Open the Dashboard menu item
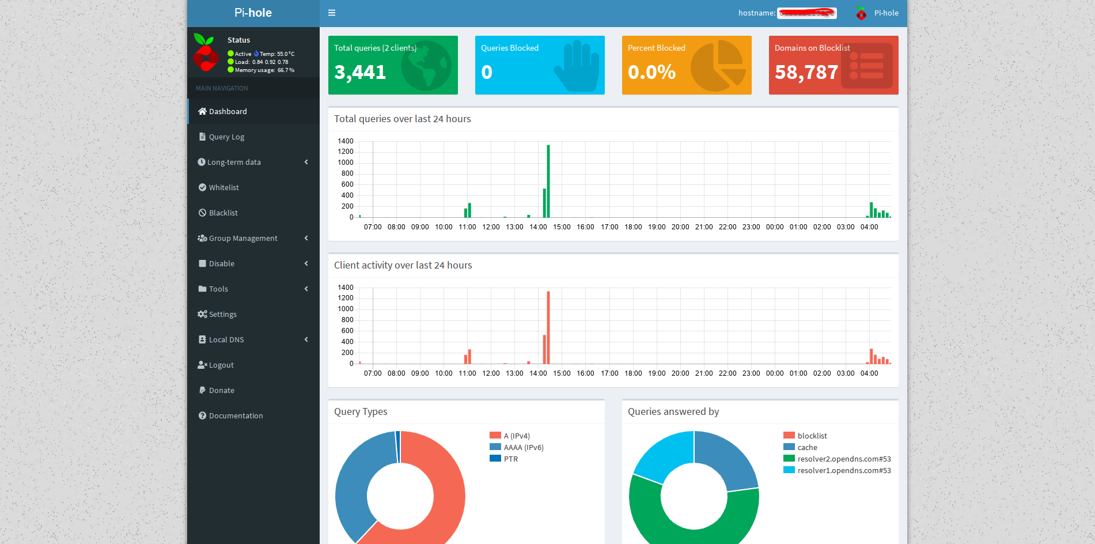This screenshot has height=544, width=1095. tap(253, 111)
